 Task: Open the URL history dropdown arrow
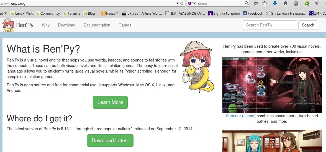point(177,3)
